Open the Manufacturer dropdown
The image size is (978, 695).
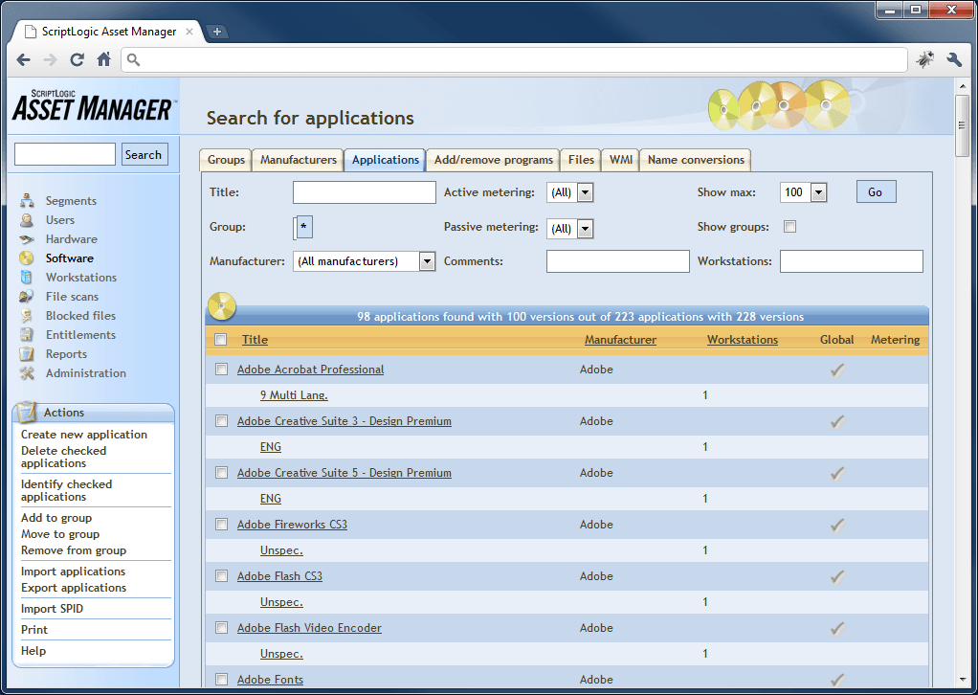(427, 260)
